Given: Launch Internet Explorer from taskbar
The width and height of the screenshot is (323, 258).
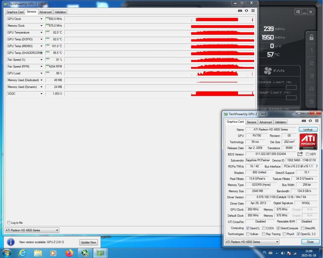Looking at the screenshot, I should tap(22, 253).
